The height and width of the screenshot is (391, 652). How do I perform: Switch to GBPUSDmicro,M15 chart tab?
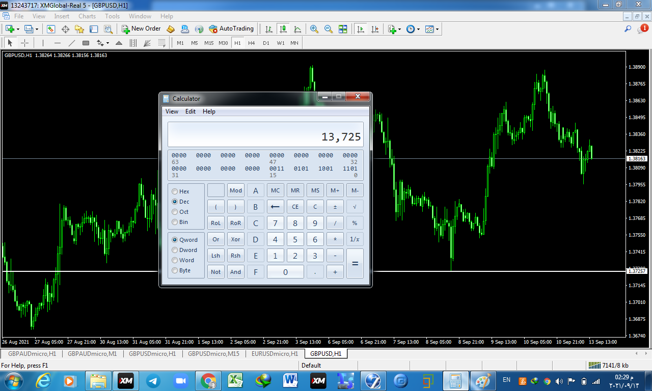coord(213,353)
